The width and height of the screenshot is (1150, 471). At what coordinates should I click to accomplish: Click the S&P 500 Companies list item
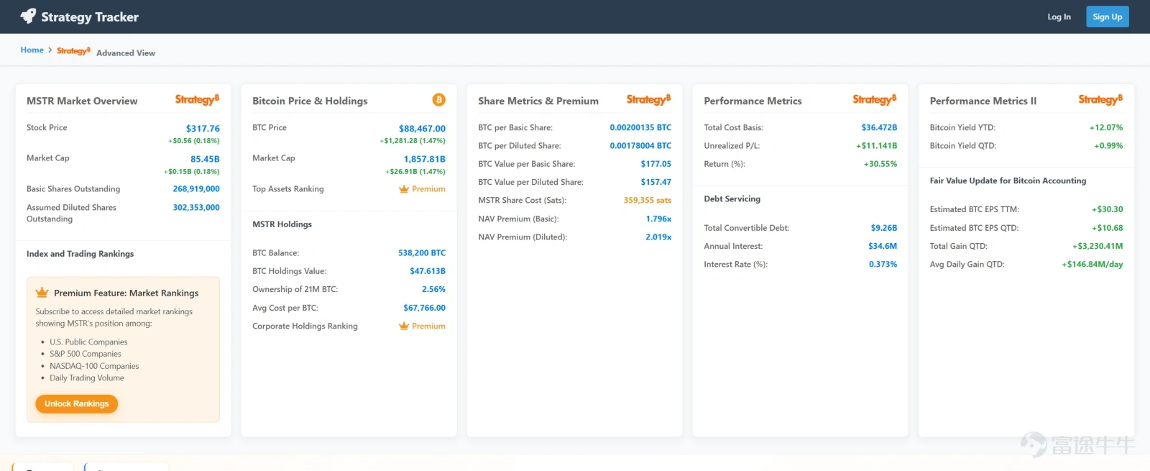click(x=86, y=354)
